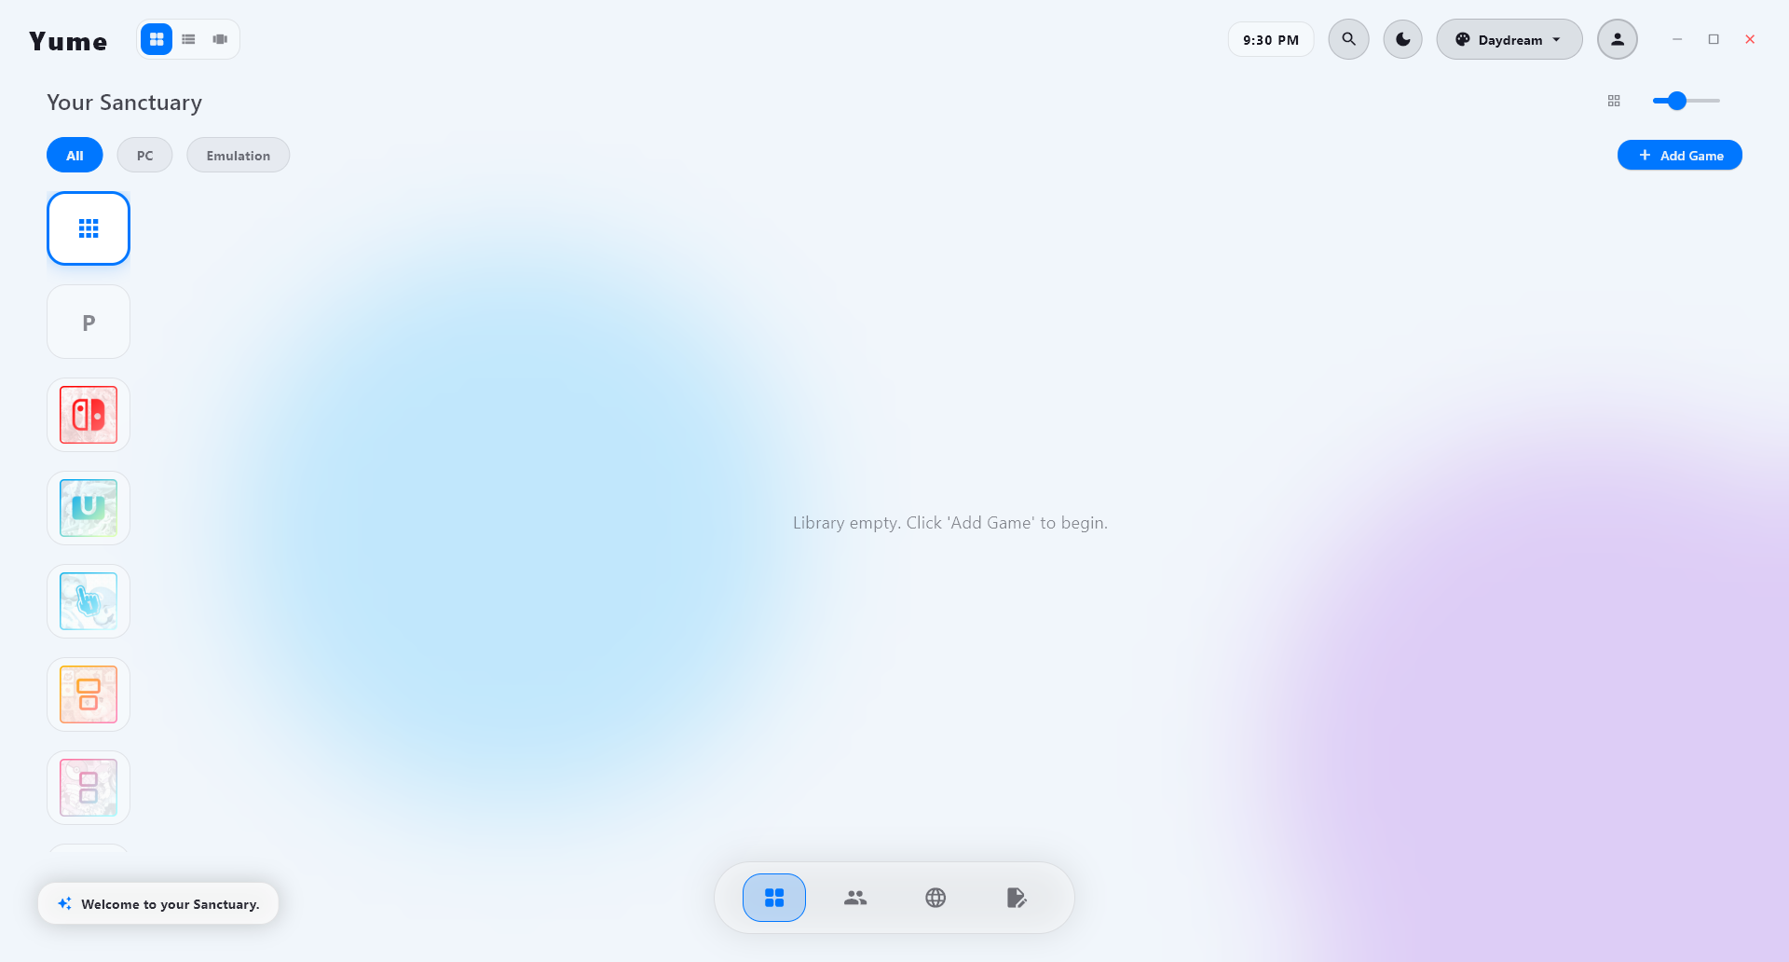Open globe tab in bottom dock
Screen dimensions: 1789x962
935,898
